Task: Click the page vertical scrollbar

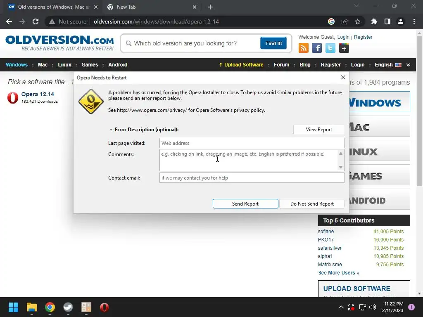Action: [x=419, y=111]
